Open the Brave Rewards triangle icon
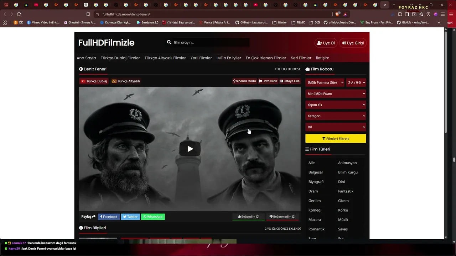 click(345, 14)
